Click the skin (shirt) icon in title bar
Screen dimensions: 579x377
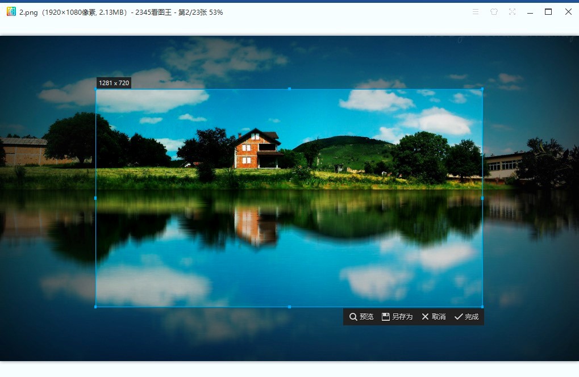pyautogui.click(x=494, y=12)
